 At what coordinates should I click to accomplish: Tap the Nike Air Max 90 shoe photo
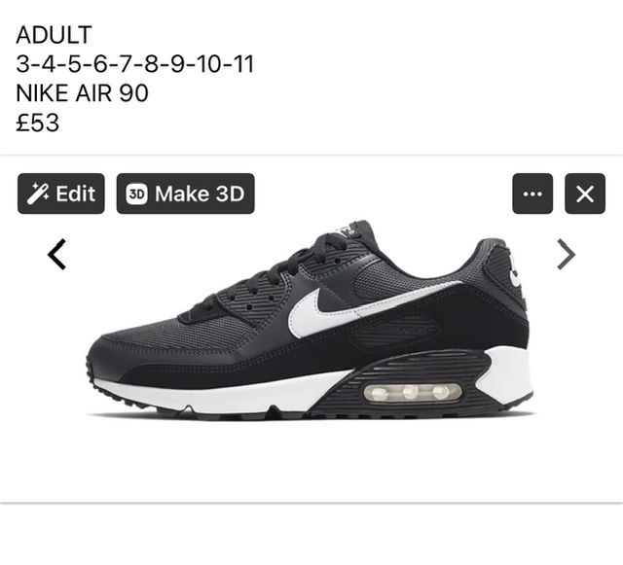[x=311, y=321]
